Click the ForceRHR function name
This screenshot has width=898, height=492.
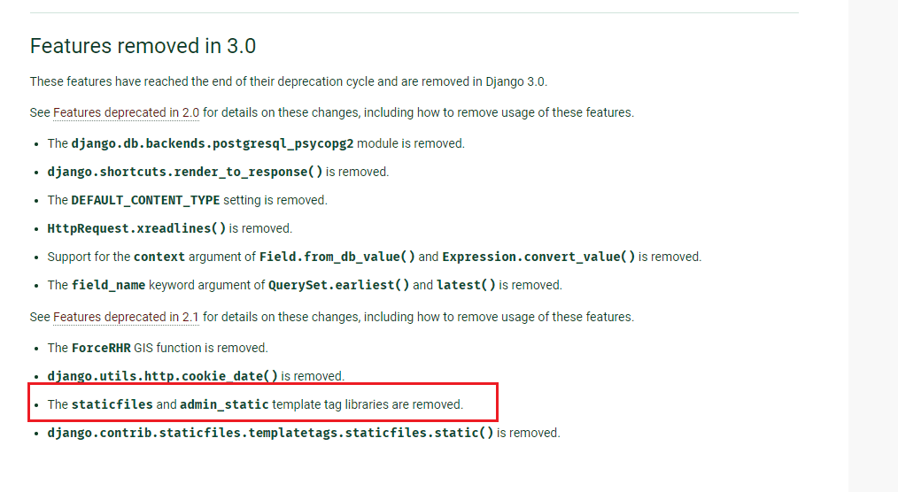point(101,348)
